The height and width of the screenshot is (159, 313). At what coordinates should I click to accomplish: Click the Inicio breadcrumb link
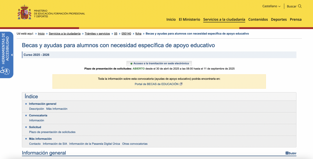pos(41,34)
